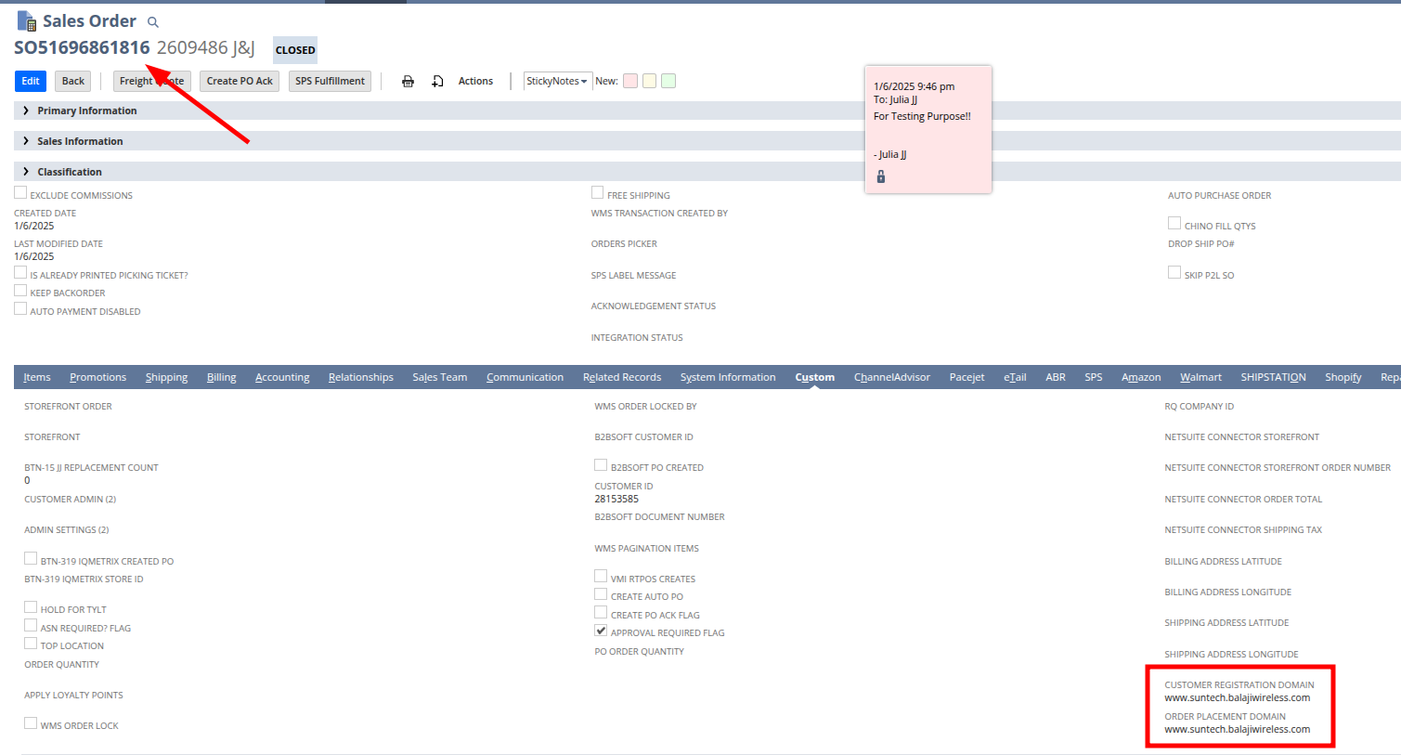Create a new green sticky note
This screenshot has width=1401, height=755.
click(668, 82)
